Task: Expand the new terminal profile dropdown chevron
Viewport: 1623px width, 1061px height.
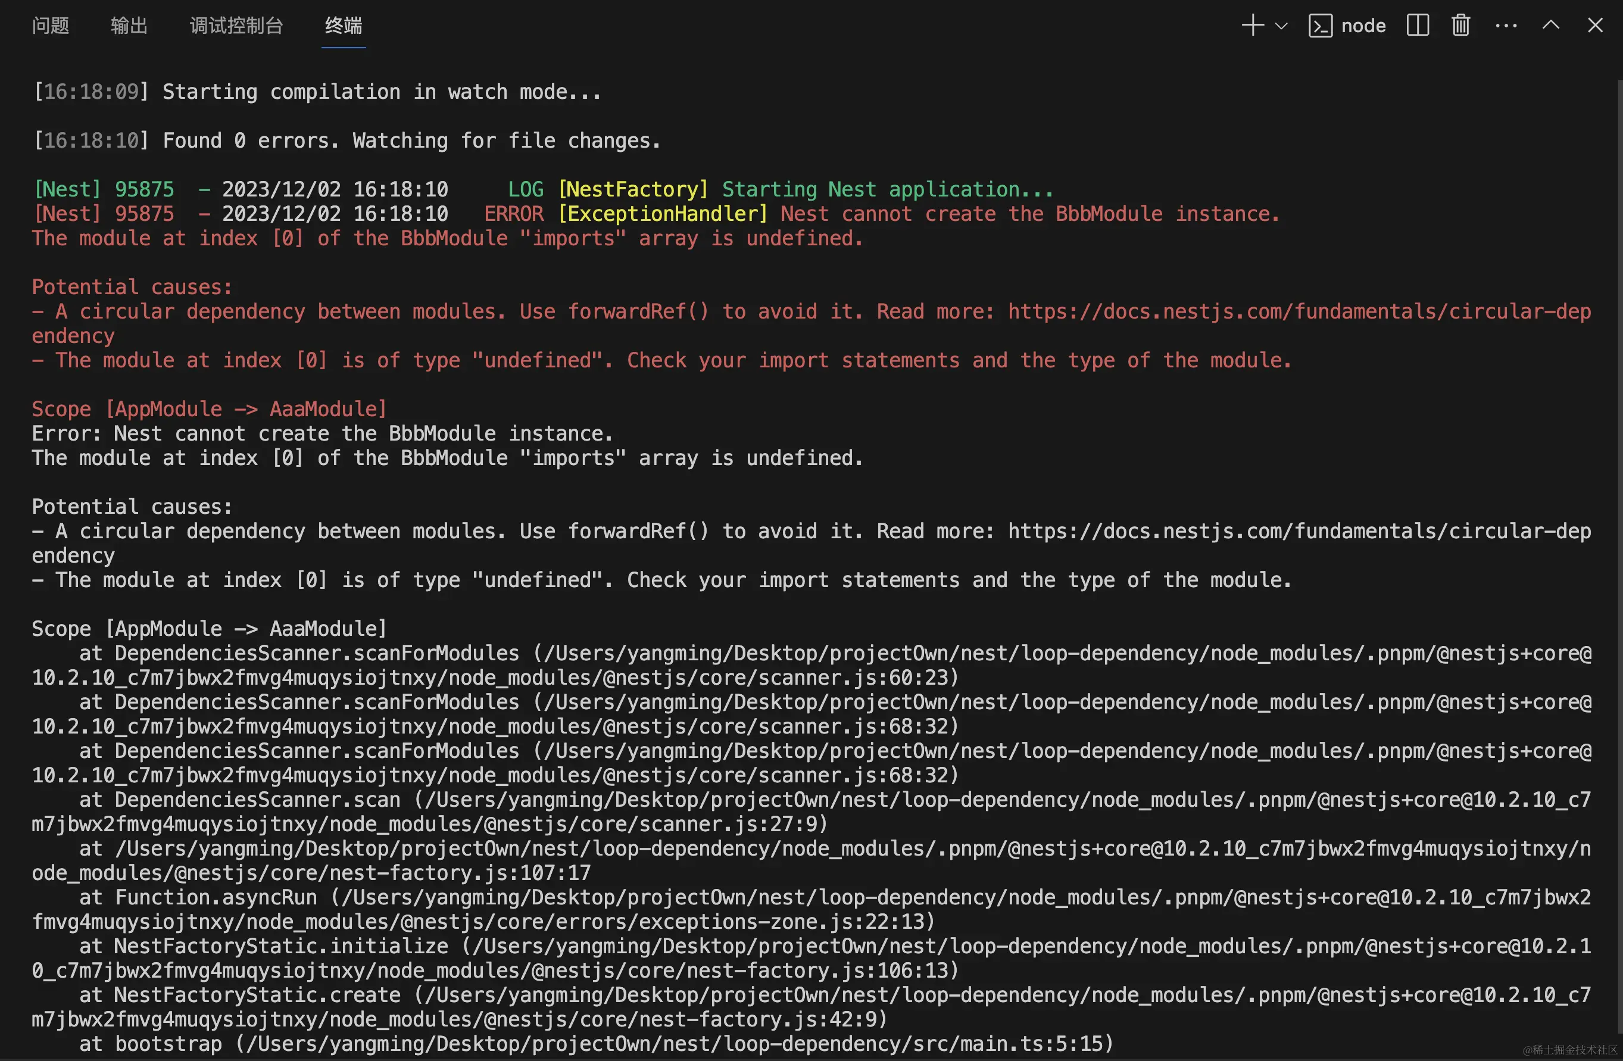Action: (1281, 26)
